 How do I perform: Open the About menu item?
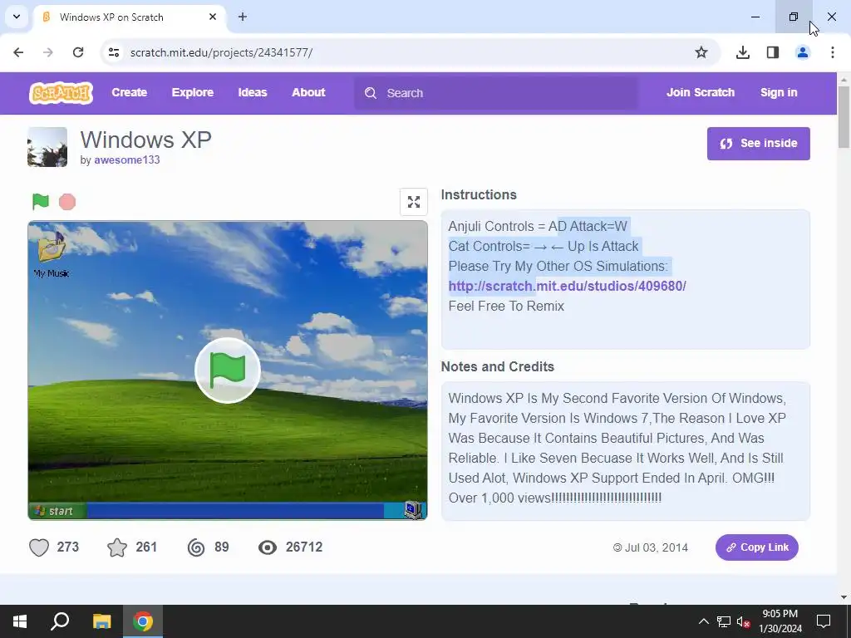pyautogui.click(x=309, y=93)
